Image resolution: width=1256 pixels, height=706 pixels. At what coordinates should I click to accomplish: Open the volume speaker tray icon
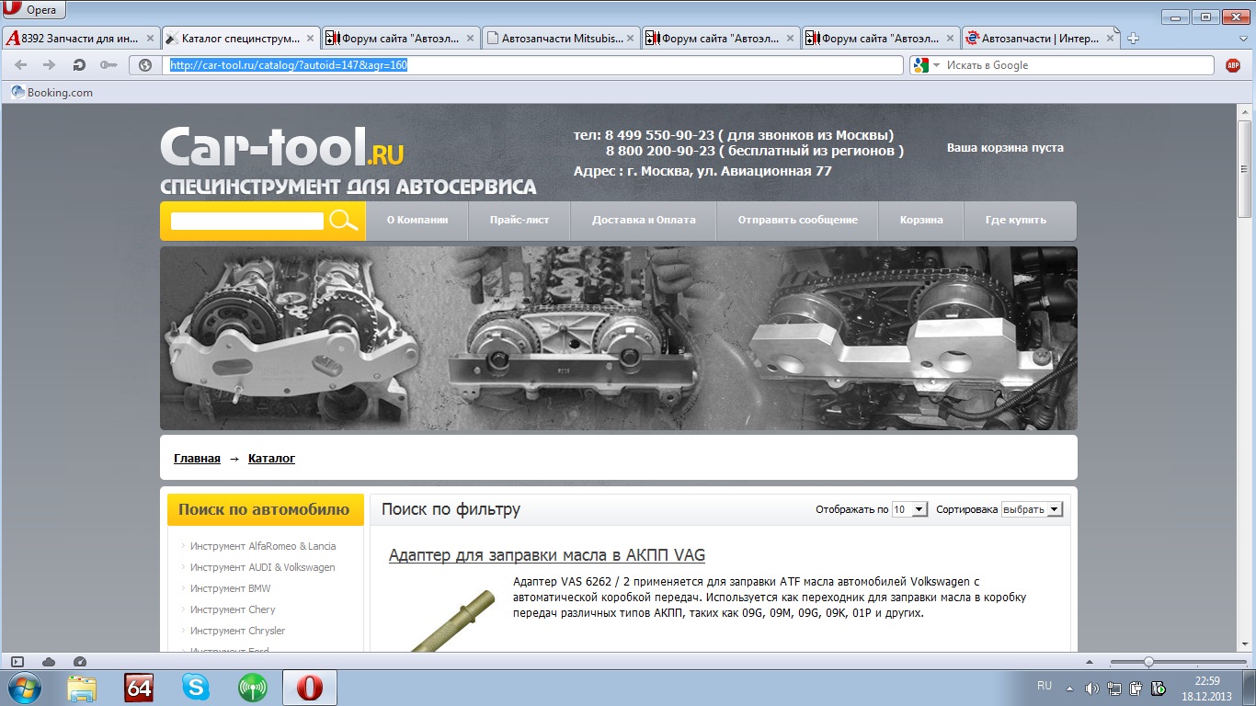pyautogui.click(x=1091, y=688)
